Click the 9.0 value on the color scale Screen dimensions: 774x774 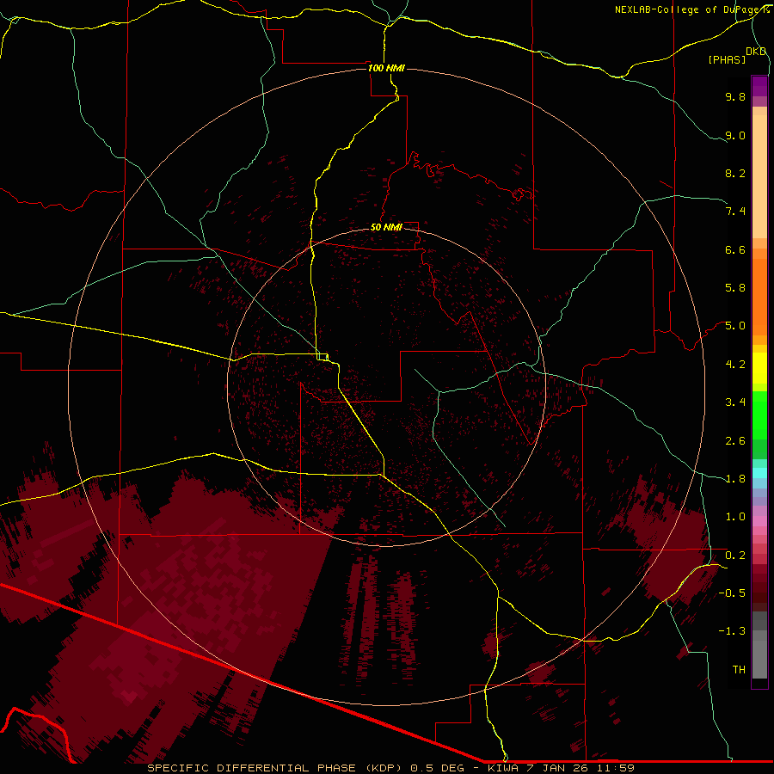[735, 135]
